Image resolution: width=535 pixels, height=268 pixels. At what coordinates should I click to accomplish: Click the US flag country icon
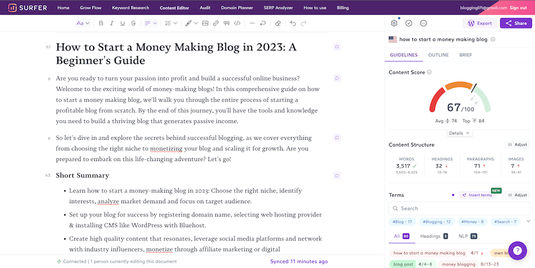click(393, 39)
